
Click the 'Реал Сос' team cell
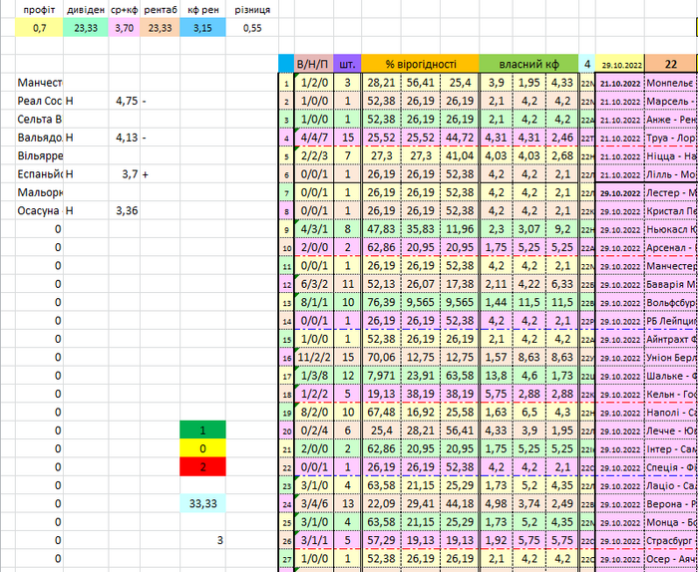point(39,101)
